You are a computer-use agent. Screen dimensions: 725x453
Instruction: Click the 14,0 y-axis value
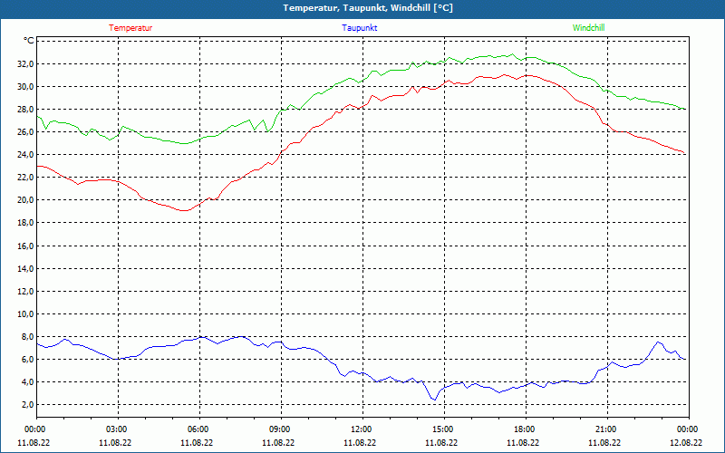[25, 268]
